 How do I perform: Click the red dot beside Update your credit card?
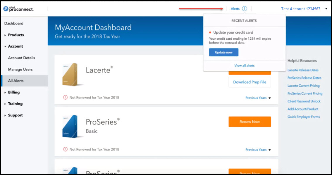click(x=210, y=32)
